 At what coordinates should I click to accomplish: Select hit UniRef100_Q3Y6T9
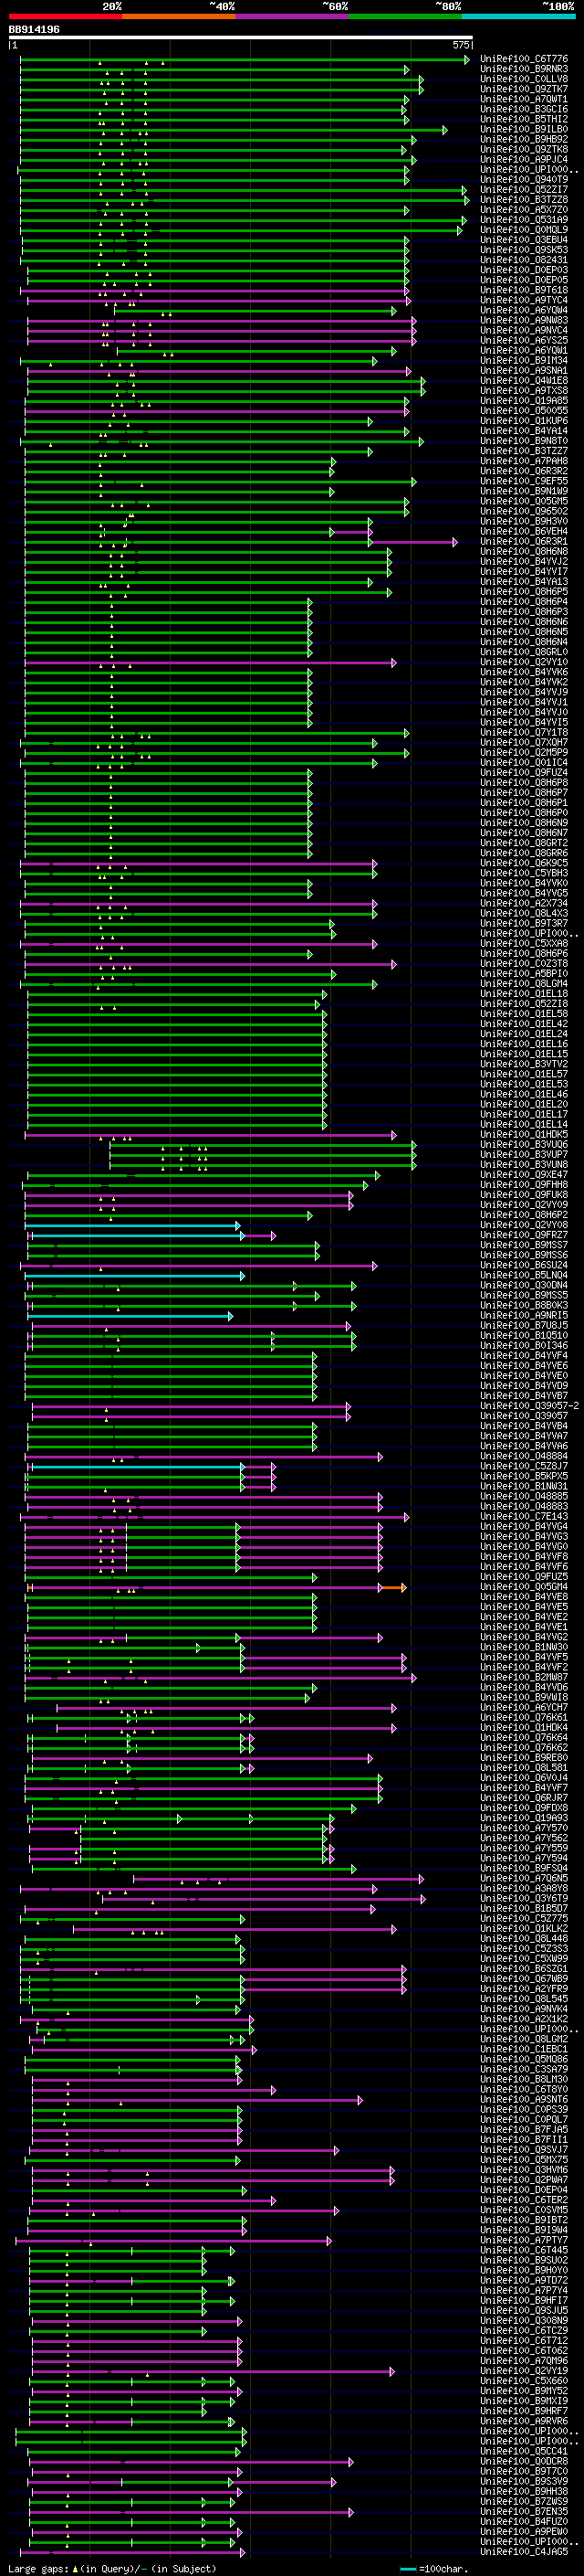click(524, 1899)
